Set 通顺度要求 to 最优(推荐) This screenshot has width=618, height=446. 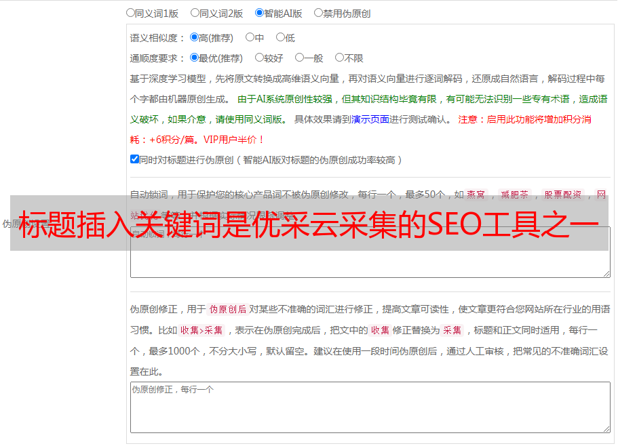coord(194,58)
